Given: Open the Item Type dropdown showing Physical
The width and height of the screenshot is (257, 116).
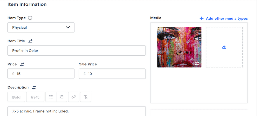Looking at the screenshot, I should pos(41,28).
